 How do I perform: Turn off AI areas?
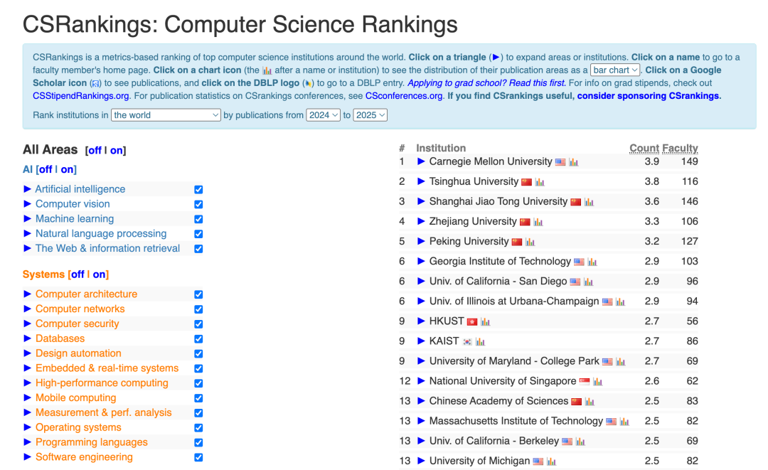click(x=46, y=169)
